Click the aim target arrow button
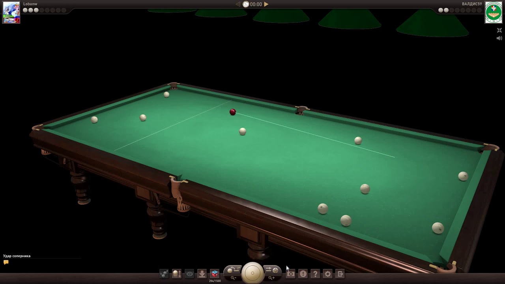 tap(272, 270)
